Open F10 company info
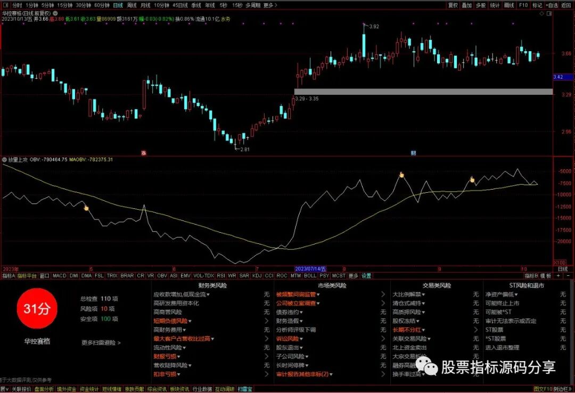Viewport: 575px width, 393px height. 523,5
